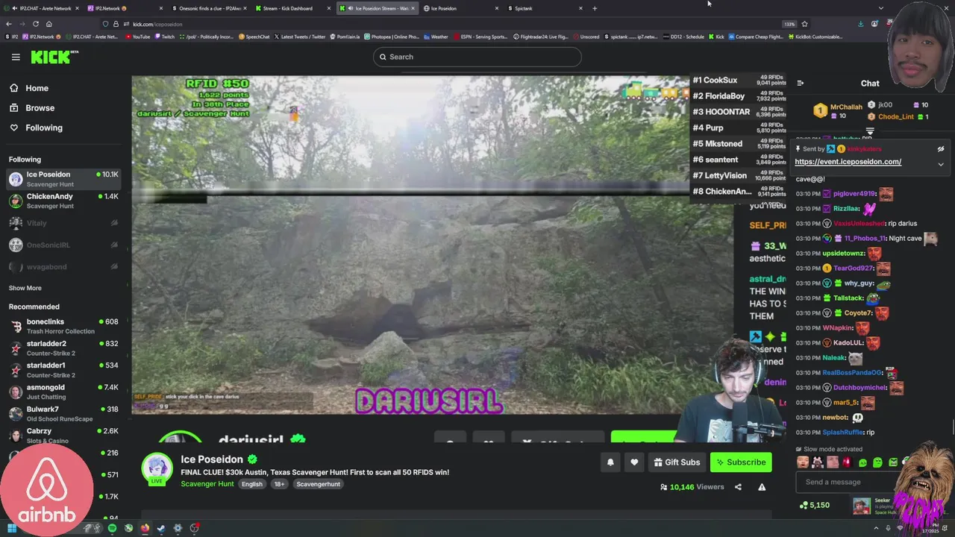Open boneclinks recommended channel
The height and width of the screenshot is (537, 955).
pos(63,326)
